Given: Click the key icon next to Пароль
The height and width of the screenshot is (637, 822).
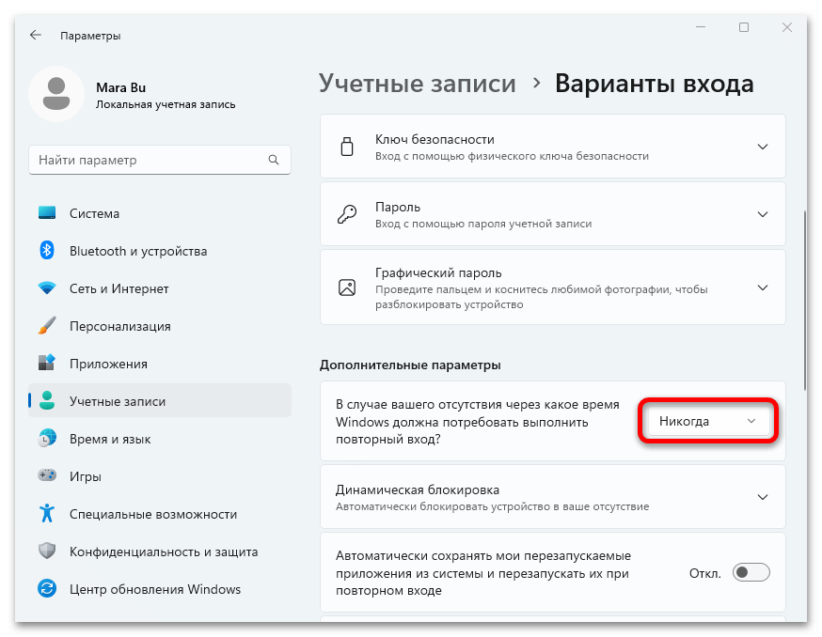Looking at the screenshot, I should 347,214.
